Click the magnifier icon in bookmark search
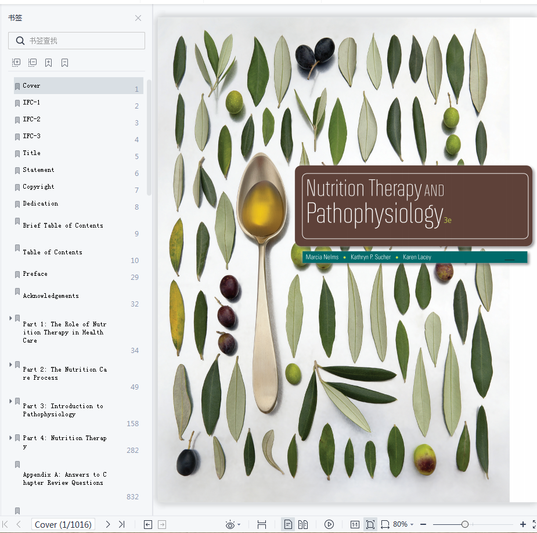 coord(20,41)
